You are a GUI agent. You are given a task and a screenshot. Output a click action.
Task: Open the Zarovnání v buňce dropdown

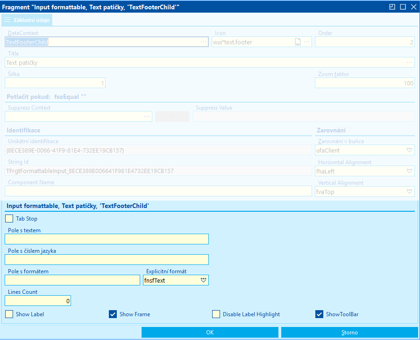(409, 150)
